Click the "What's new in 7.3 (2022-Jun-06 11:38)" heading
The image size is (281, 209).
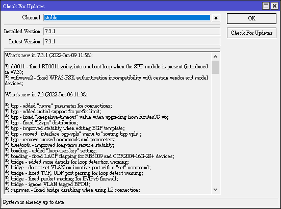pos(47,94)
